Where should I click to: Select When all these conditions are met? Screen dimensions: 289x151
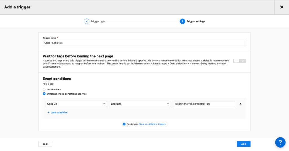[x=44, y=94]
